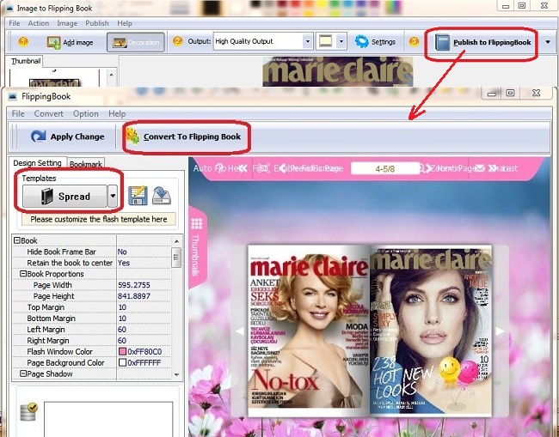Click the pink Flash Window Color swatch
This screenshot has width=559, height=437.
[x=122, y=352]
